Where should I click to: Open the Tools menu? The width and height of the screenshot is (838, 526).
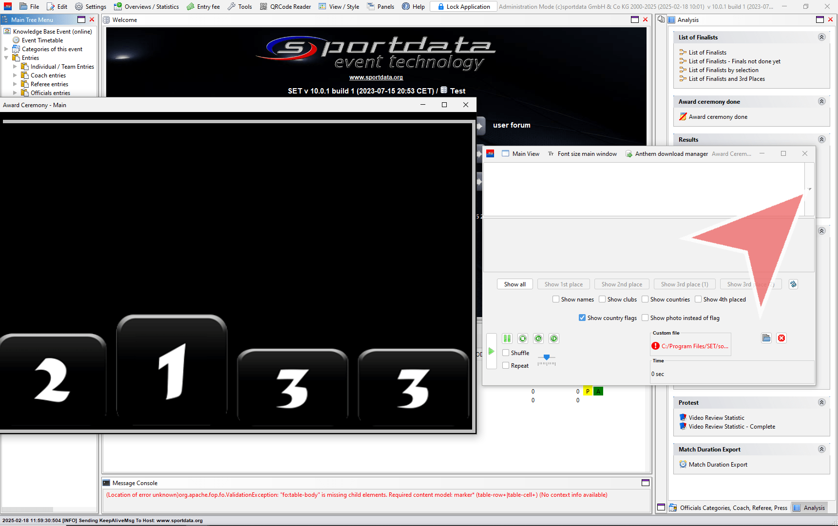(x=240, y=7)
